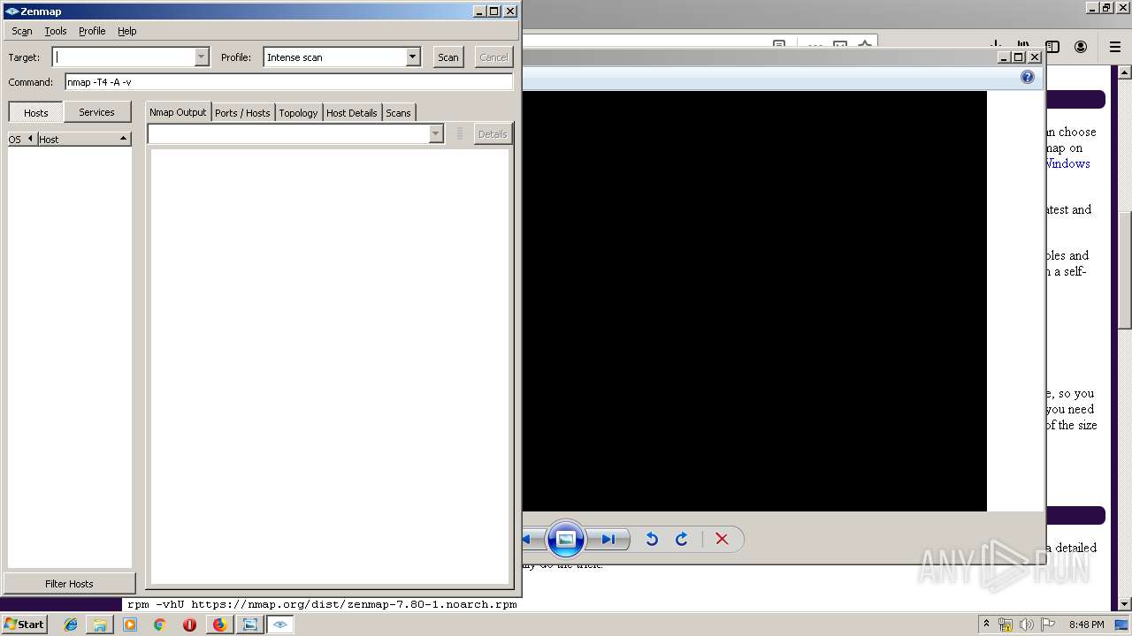Switch to the Ports / Hosts tab
Screen dimensions: 1132x636
(x=242, y=113)
